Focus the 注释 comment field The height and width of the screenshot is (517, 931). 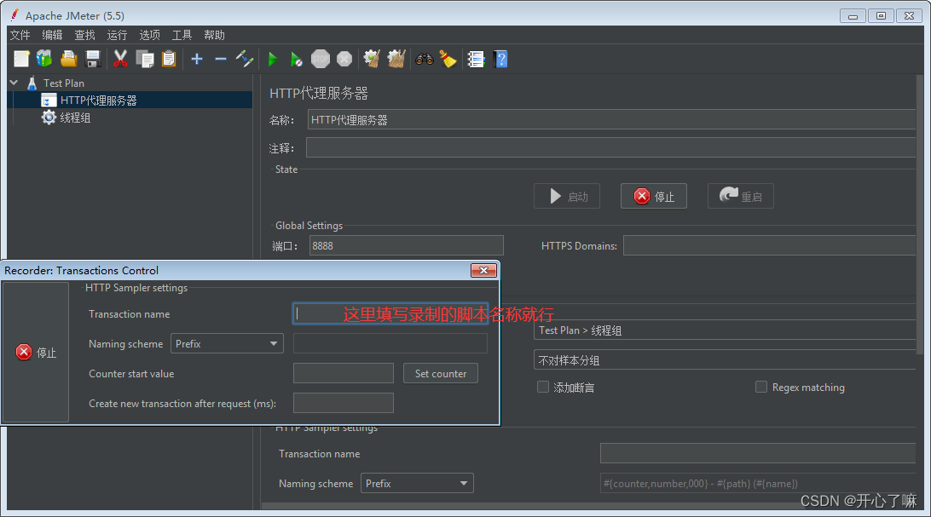pos(610,147)
